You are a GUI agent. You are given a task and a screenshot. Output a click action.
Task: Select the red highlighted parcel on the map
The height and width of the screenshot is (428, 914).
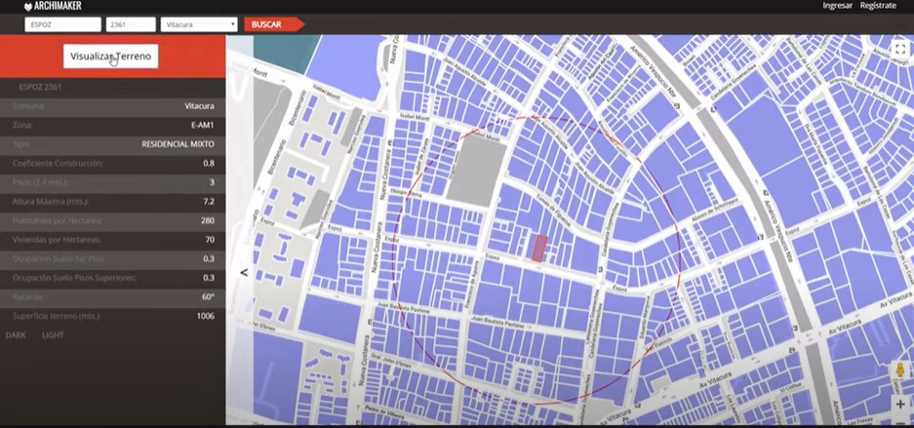pos(537,248)
